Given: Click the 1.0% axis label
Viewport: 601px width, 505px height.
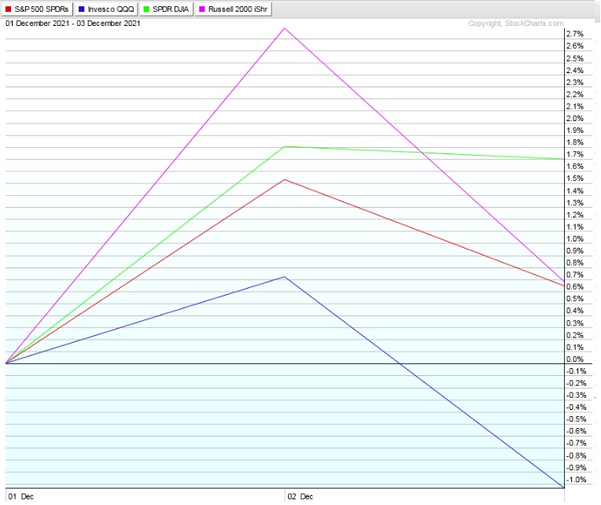Looking at the screenshot, I should (575, 238).
